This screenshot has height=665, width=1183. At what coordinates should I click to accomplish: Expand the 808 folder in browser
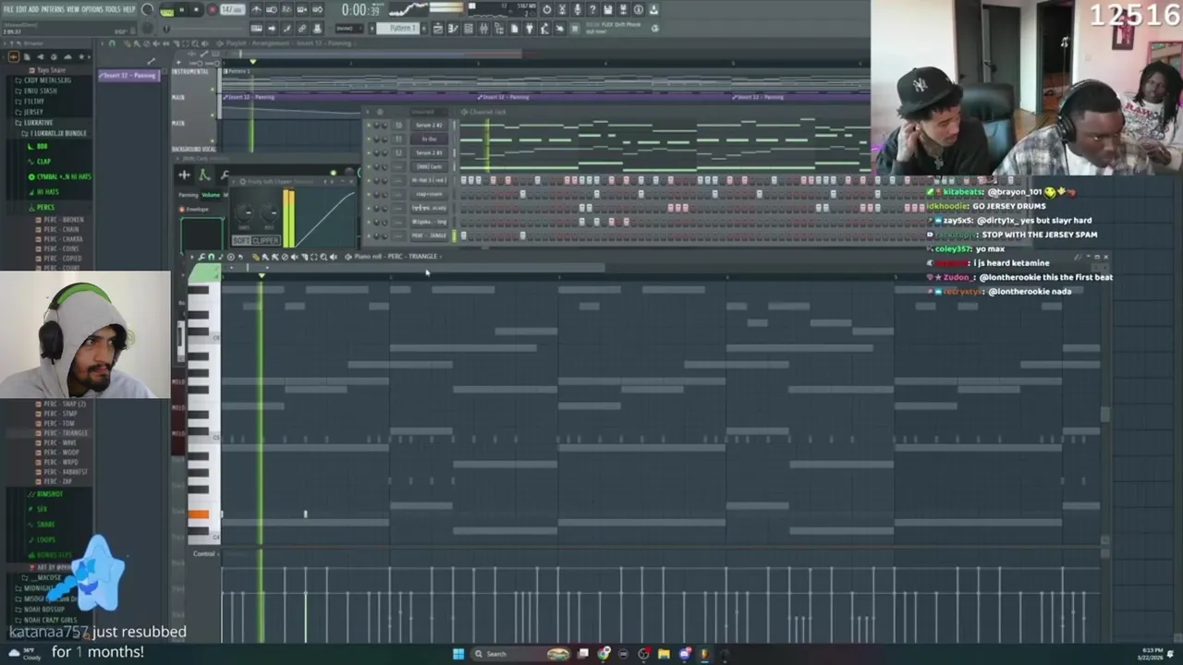[x=42, y=146]
